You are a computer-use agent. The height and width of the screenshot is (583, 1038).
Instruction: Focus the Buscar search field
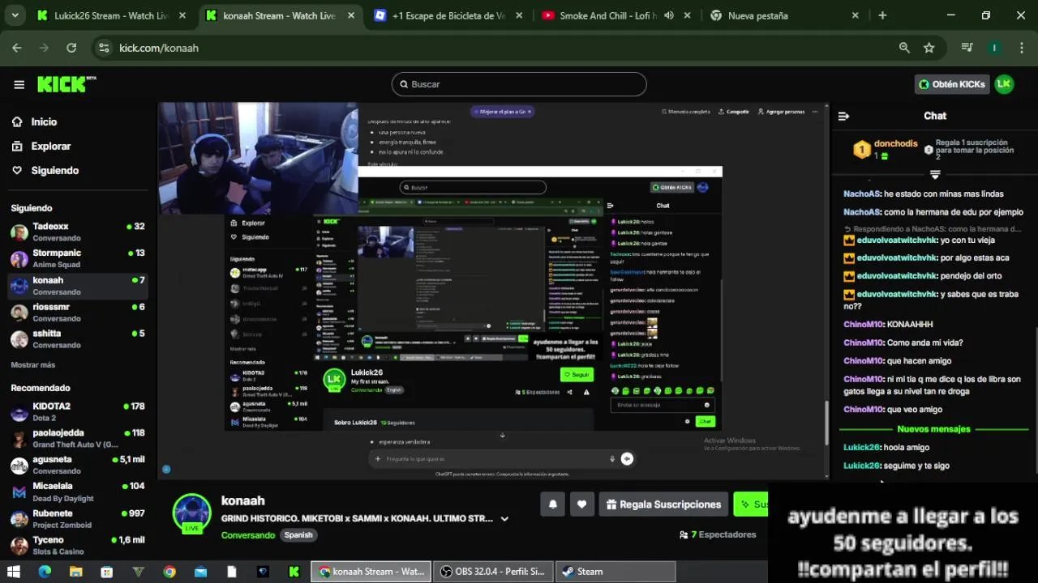(x=519, y=84)
